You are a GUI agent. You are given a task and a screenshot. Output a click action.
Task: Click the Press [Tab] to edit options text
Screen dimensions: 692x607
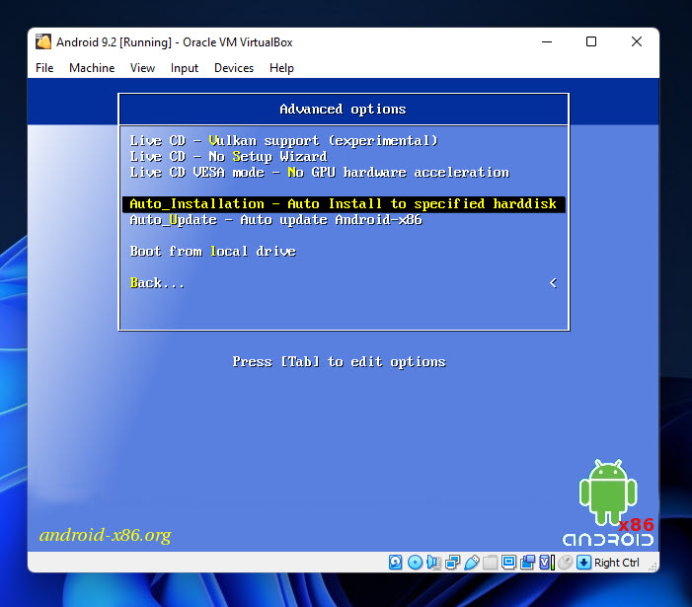pos(339,361)
